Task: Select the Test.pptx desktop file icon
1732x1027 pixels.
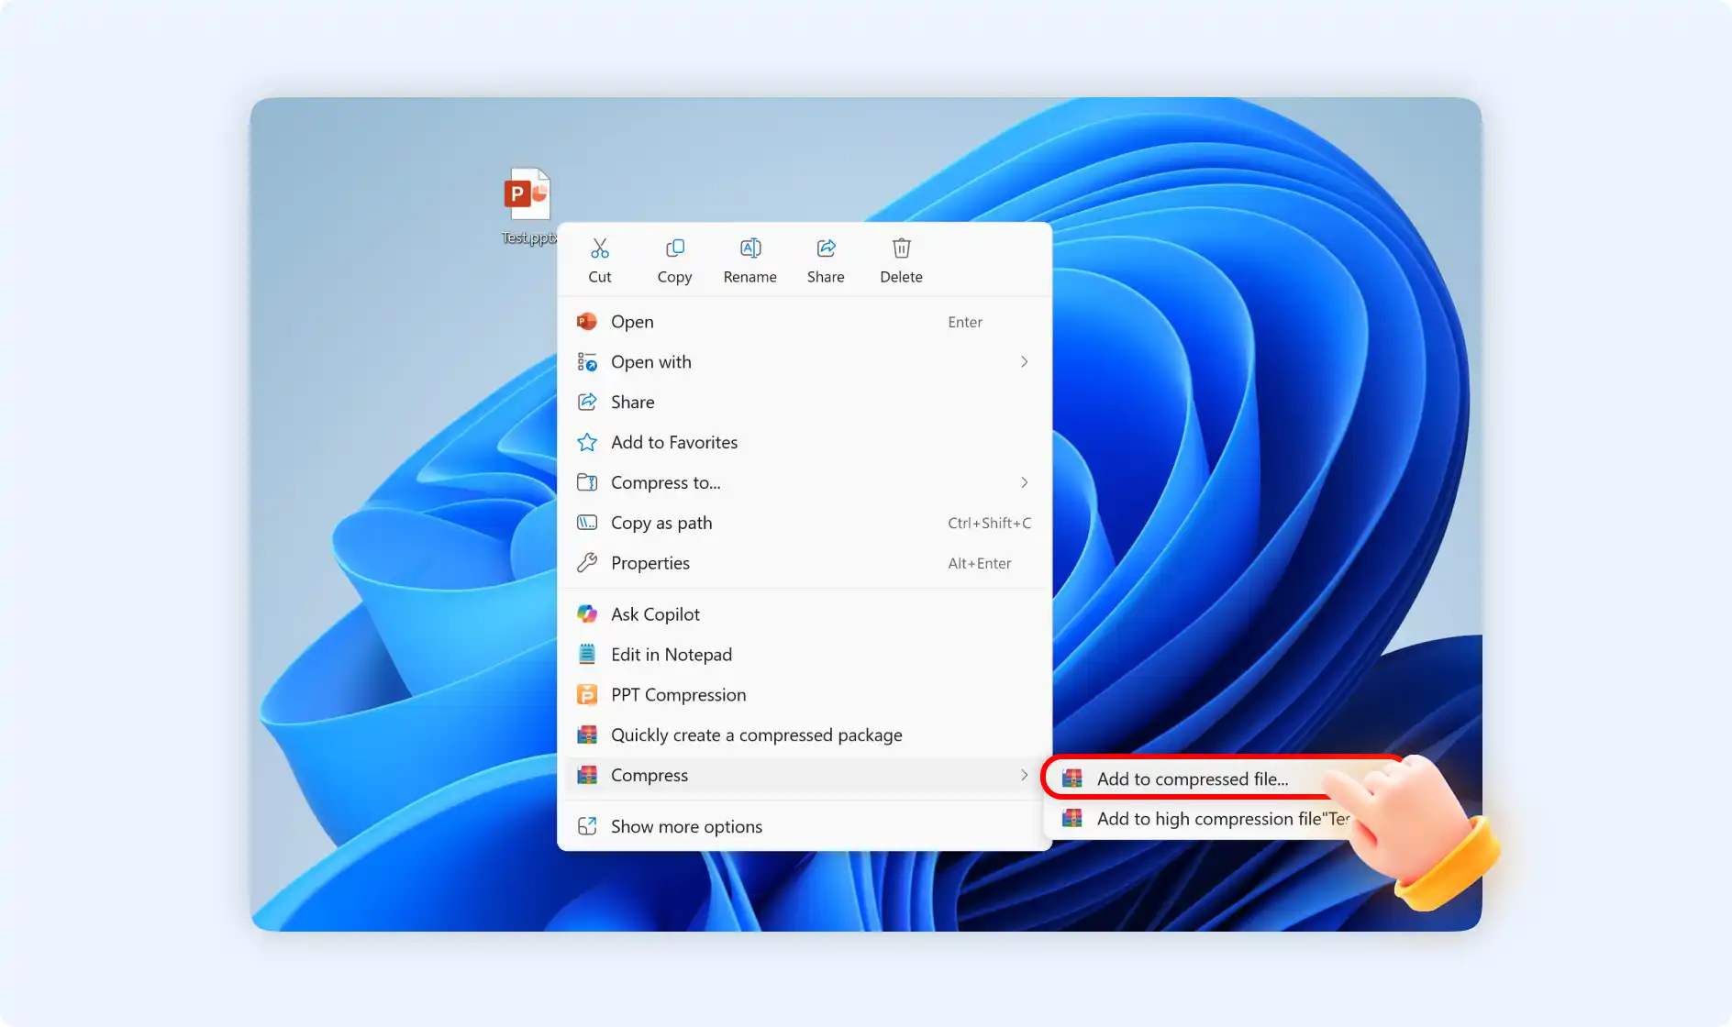Action: [x=527, y=193]
